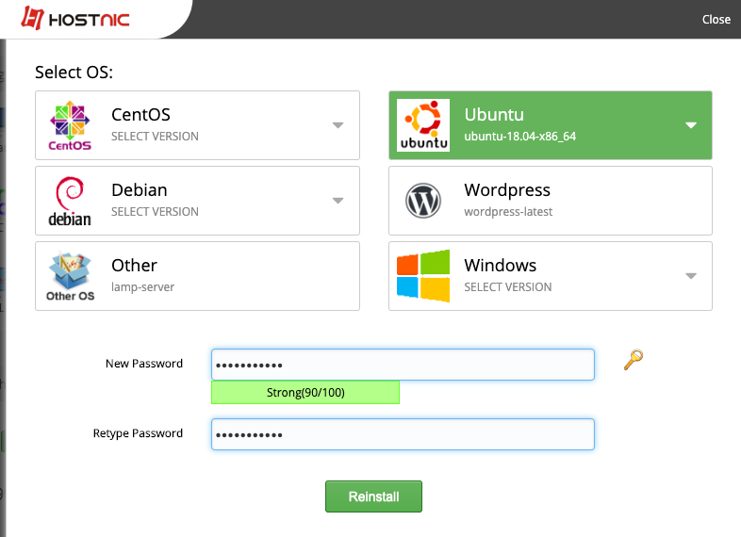Click the Strong(90/100) strength bar

pos(305,393)
